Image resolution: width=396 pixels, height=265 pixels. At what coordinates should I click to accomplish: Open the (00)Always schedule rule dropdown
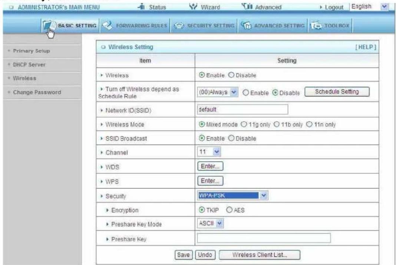217,92
